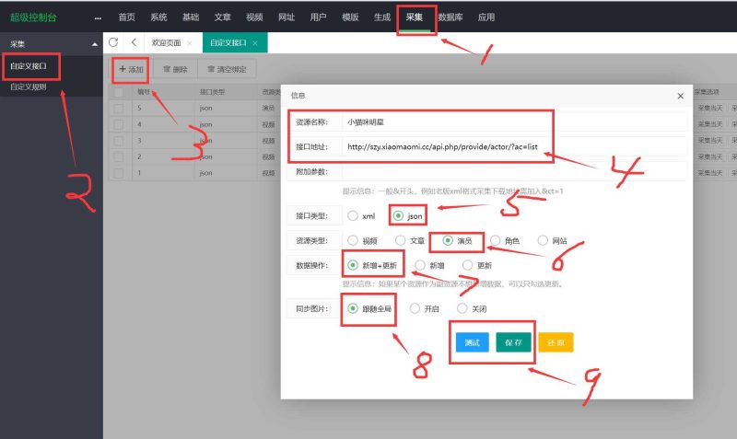This screenshot has width=737, height=439.
Task: Click the blue 测试 button
Action: [472, 342]
